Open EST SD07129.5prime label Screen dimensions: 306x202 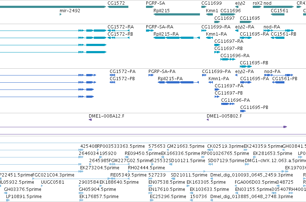click(x=226, y=160)
